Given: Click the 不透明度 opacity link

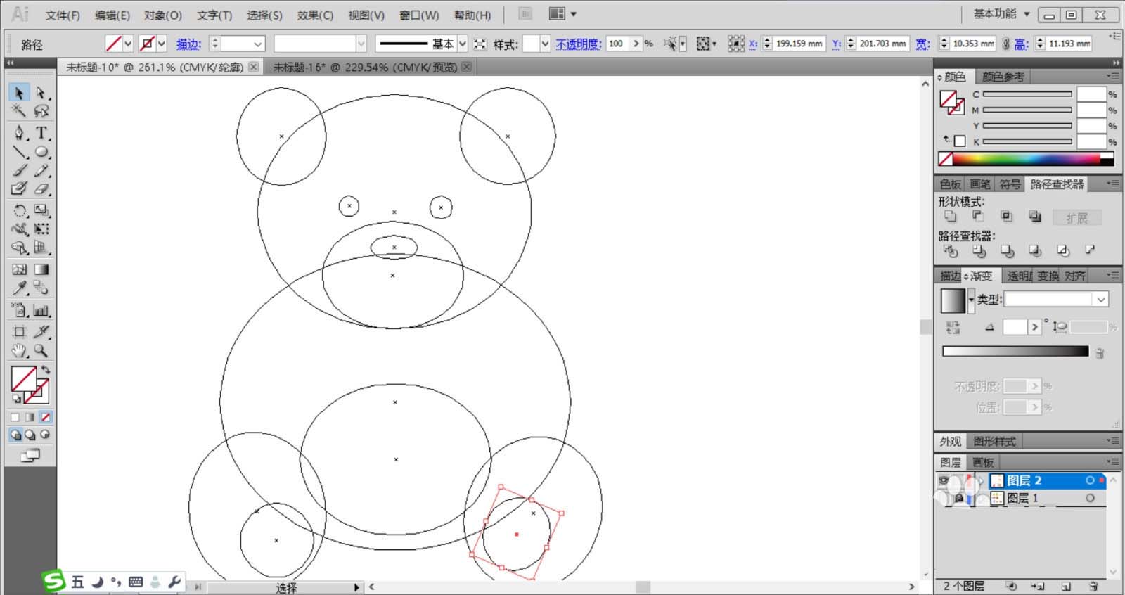Looking at the screenshot, I should coord(579,44).
